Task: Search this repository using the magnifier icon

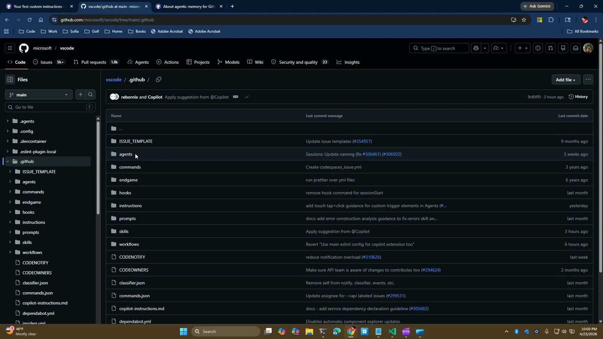Action: pyautogui.click(x=90, y=95)
